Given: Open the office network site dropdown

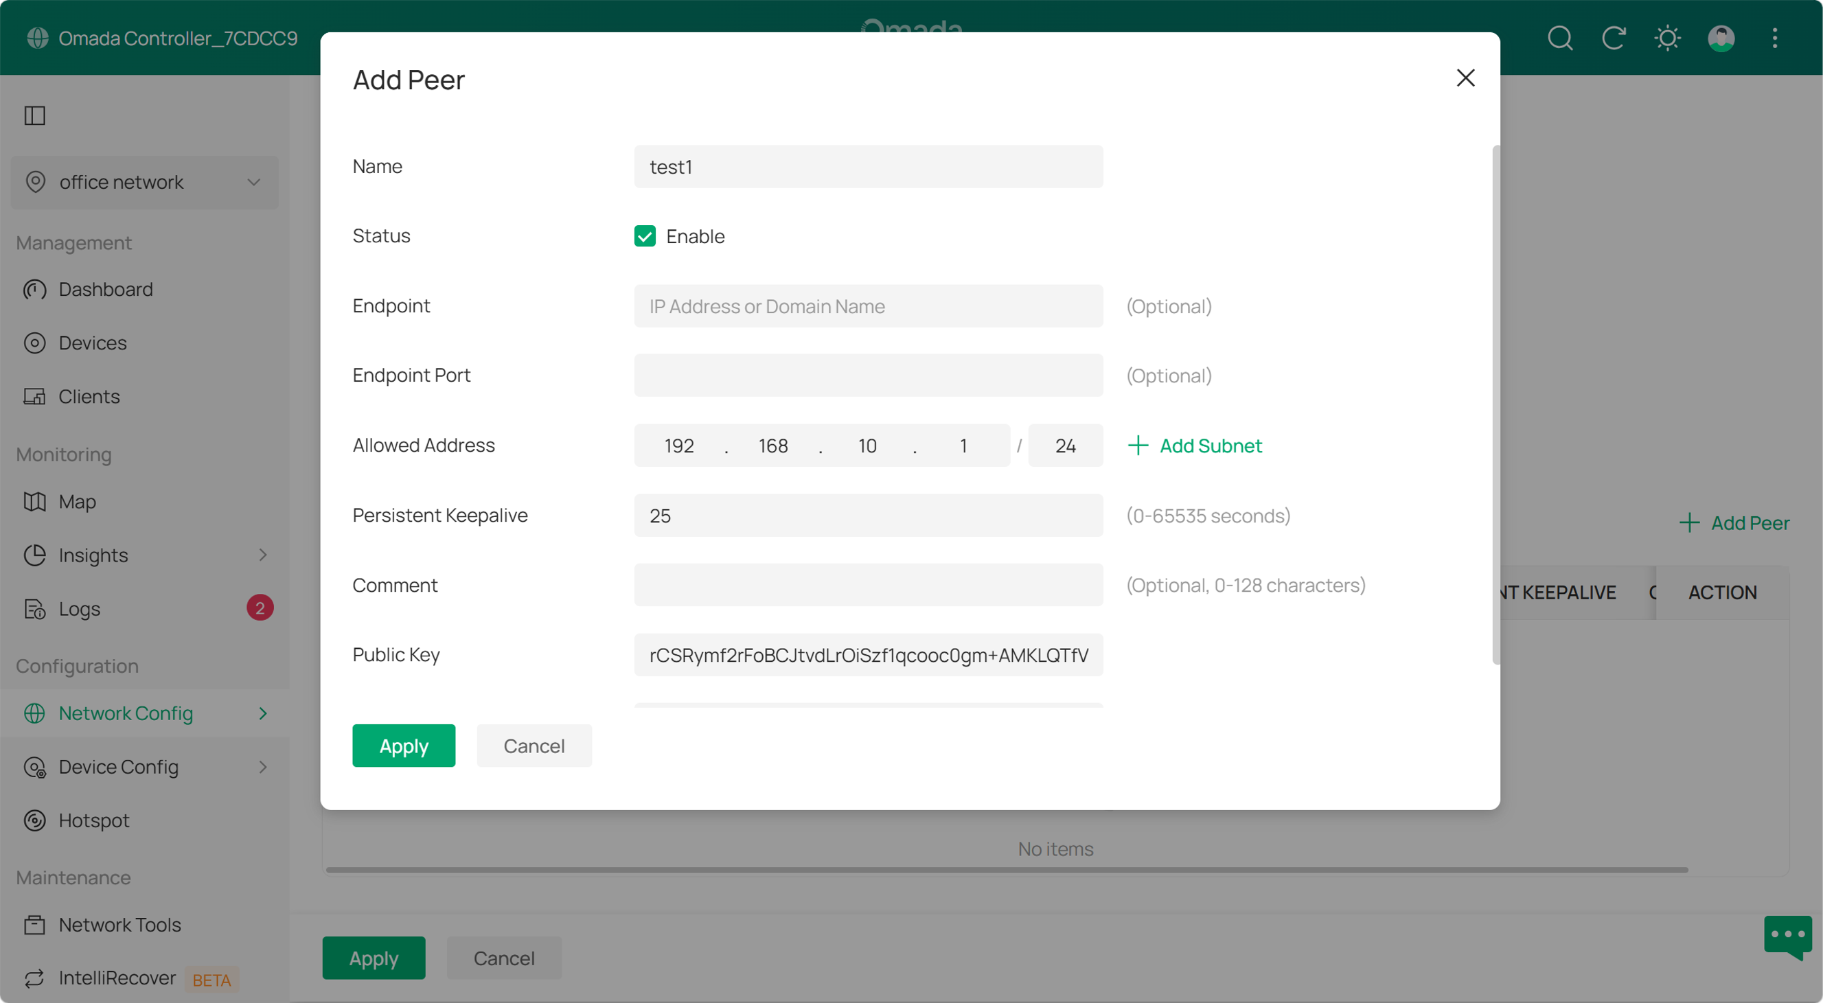Looking at the screenshot, I should click(145, 182).
